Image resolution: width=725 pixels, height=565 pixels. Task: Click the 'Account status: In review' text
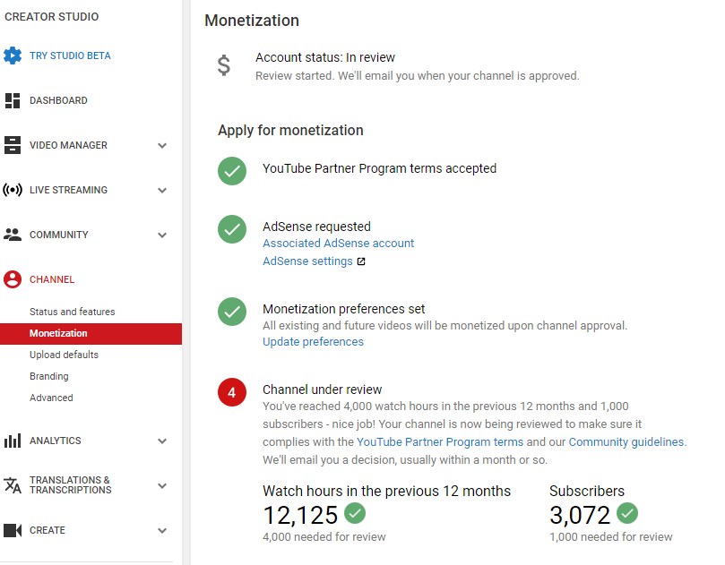coord(325,57)
